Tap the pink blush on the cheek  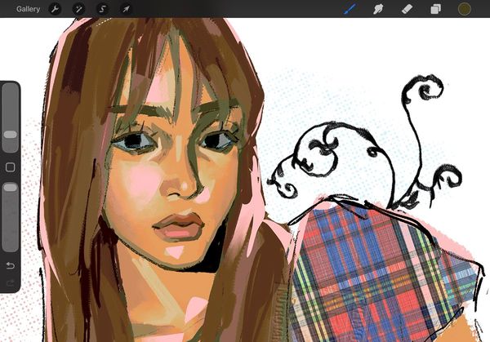(145, 181)
